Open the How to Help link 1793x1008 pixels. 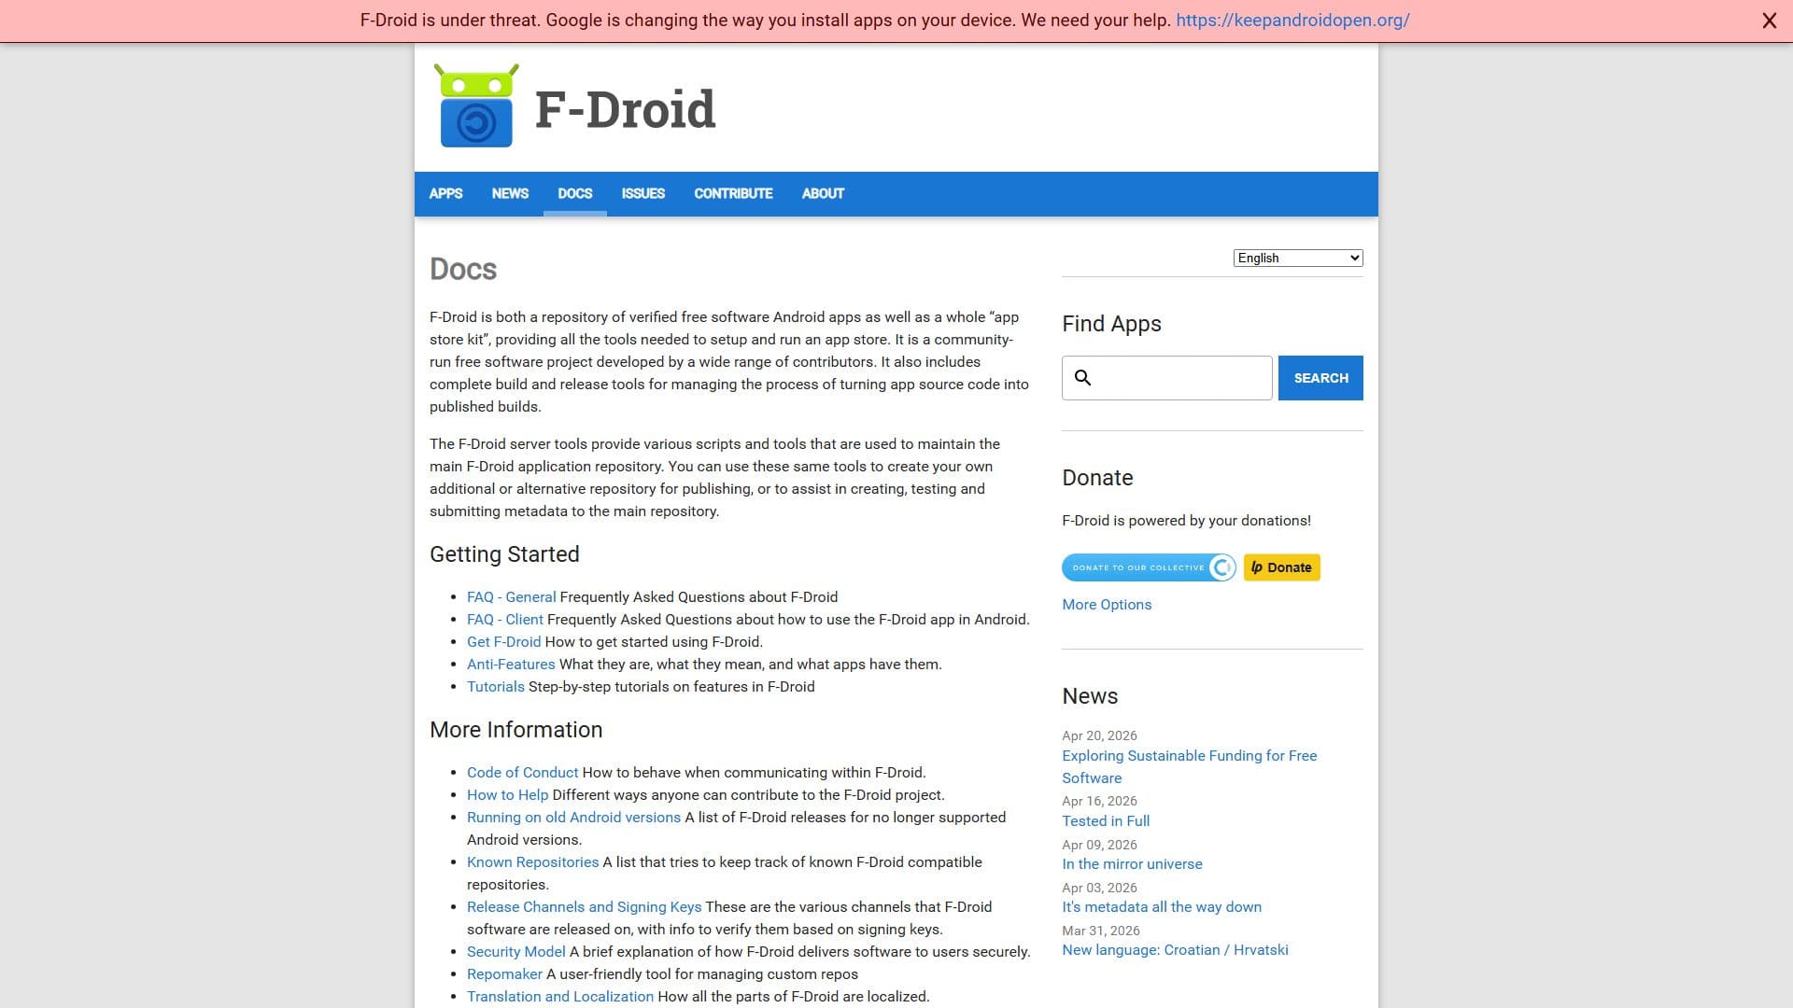point(507,795)
